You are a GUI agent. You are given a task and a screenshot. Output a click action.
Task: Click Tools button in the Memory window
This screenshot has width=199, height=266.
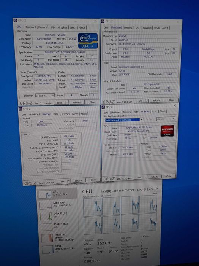click(x=62, y=182)
